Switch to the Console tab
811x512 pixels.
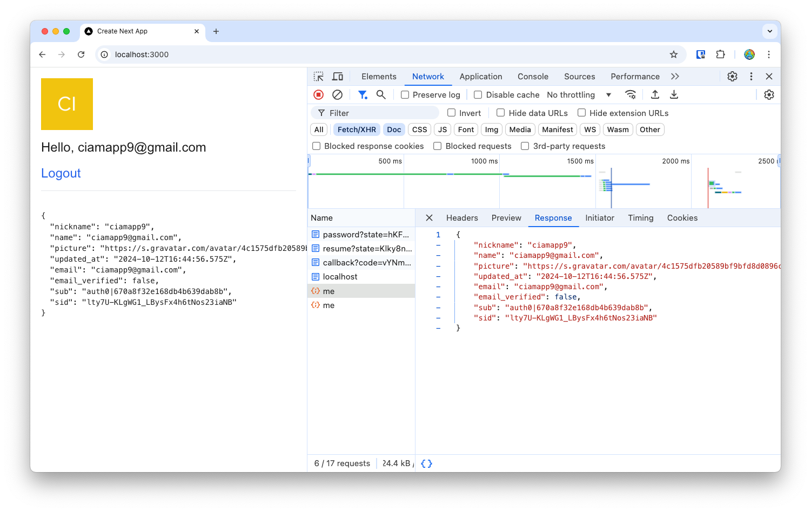[x=533, y=77]
